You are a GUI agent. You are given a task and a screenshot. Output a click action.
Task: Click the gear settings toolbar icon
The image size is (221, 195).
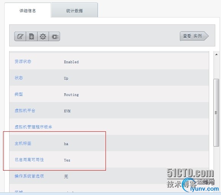pyautogui.click(x=43, y=37)
